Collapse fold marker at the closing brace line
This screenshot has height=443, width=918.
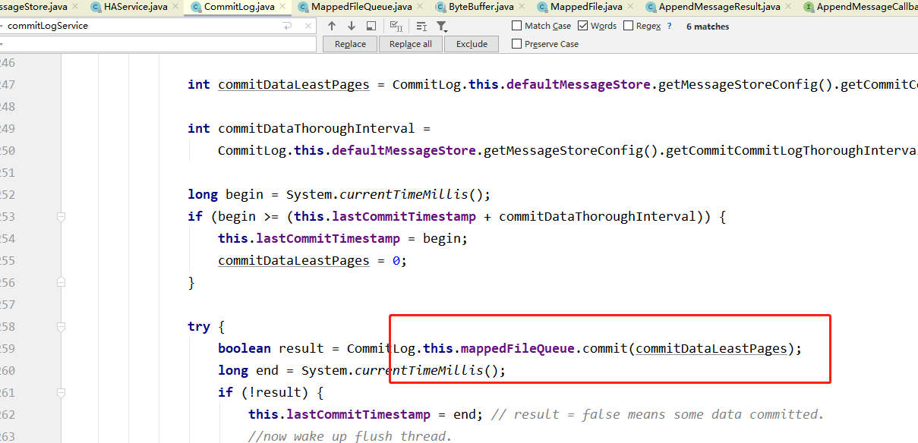pyautogui.click(x=61, y=283)
